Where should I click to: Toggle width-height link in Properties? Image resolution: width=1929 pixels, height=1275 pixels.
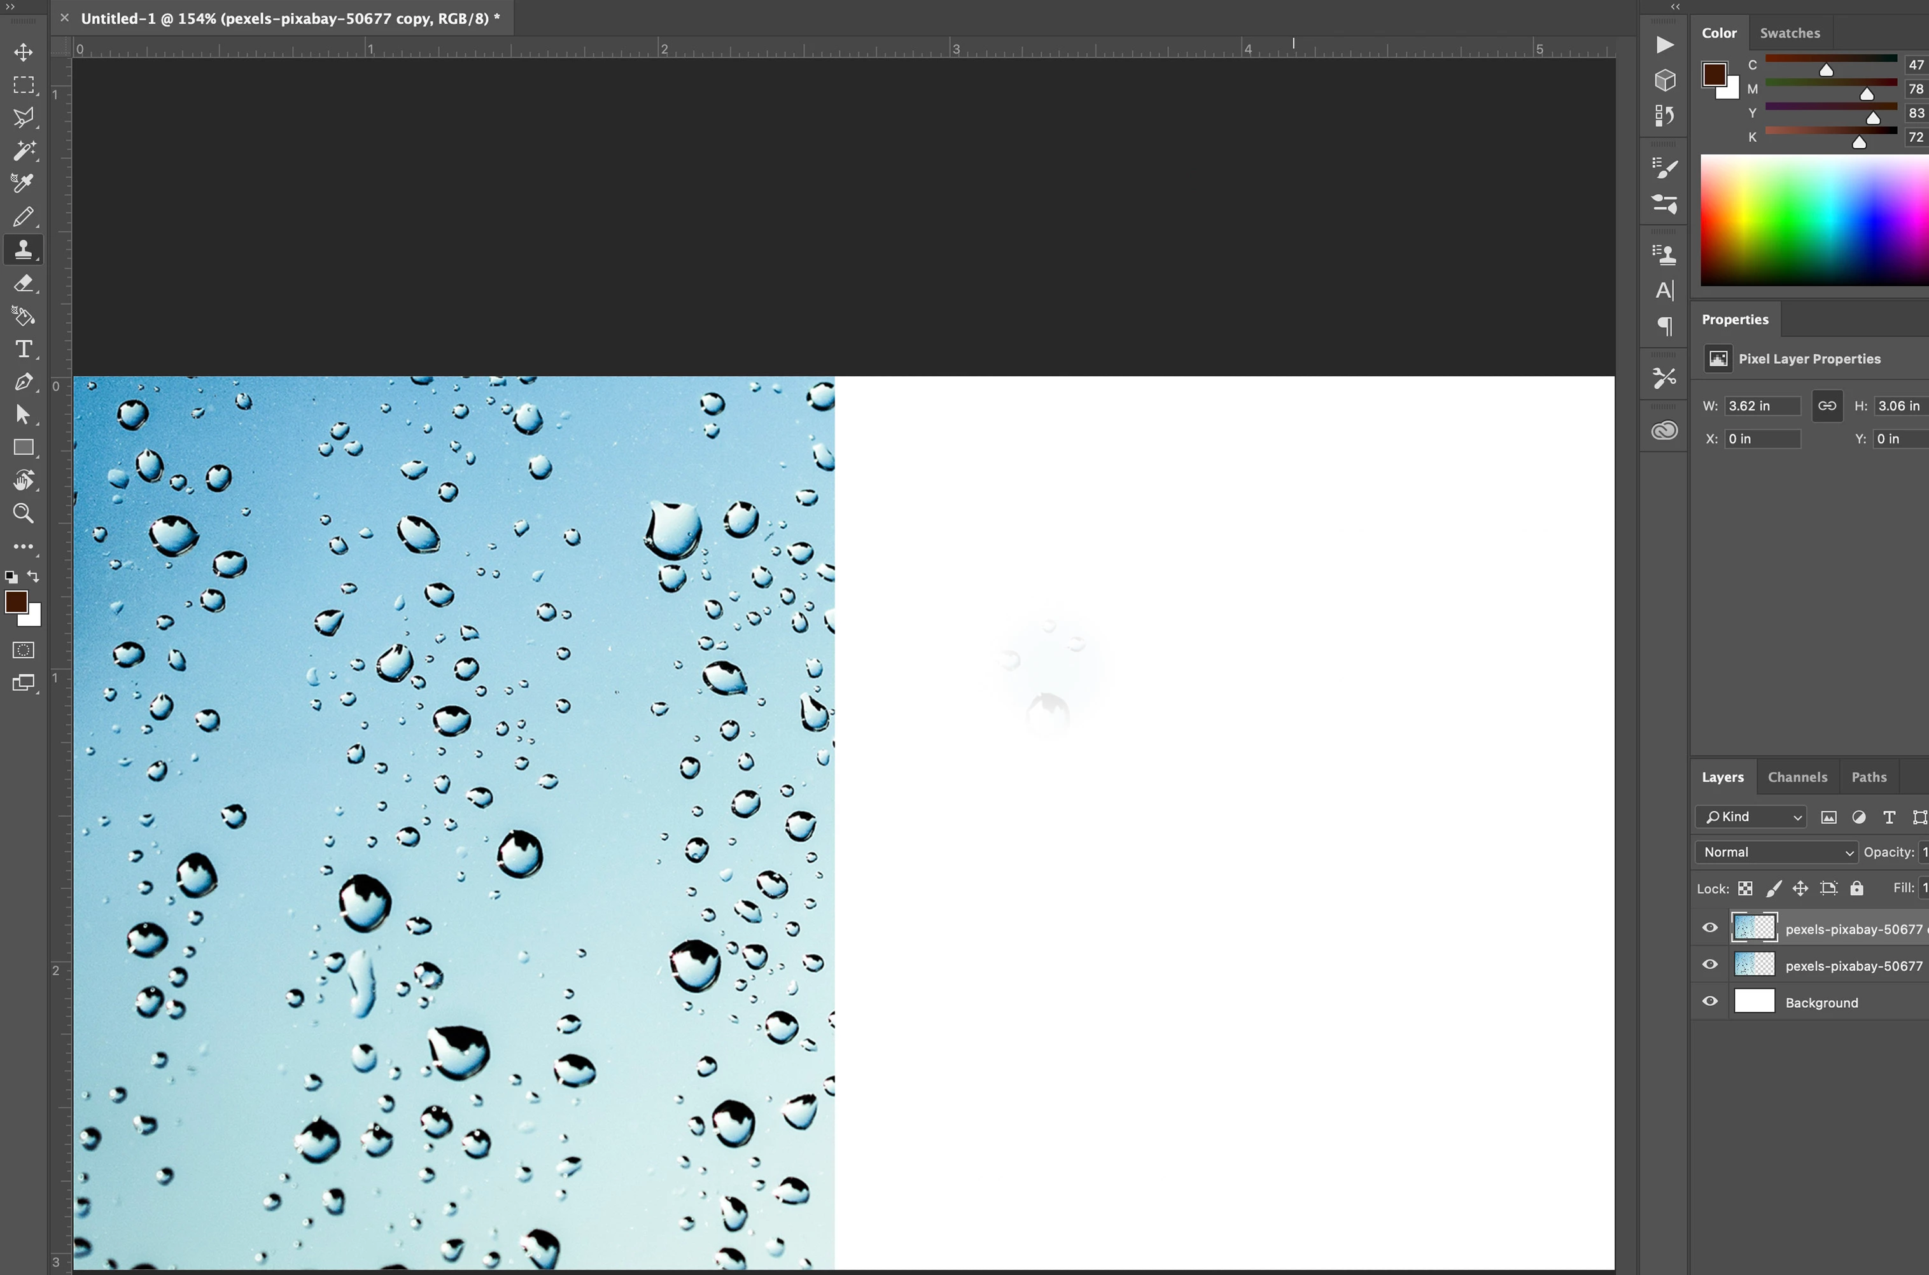pyautogui.click(x=1827, y=406)
